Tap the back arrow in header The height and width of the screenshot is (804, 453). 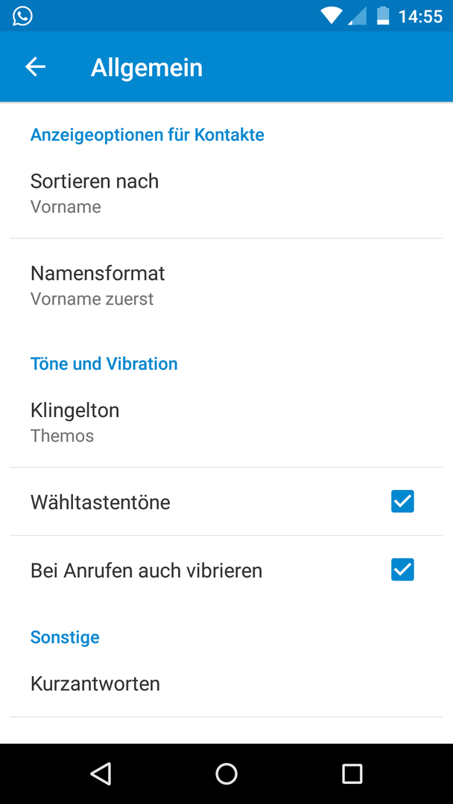[36, 67]
